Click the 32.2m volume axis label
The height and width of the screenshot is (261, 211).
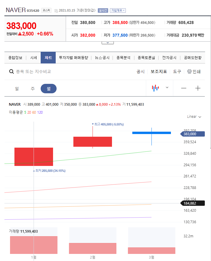click(x=188, y=236)
